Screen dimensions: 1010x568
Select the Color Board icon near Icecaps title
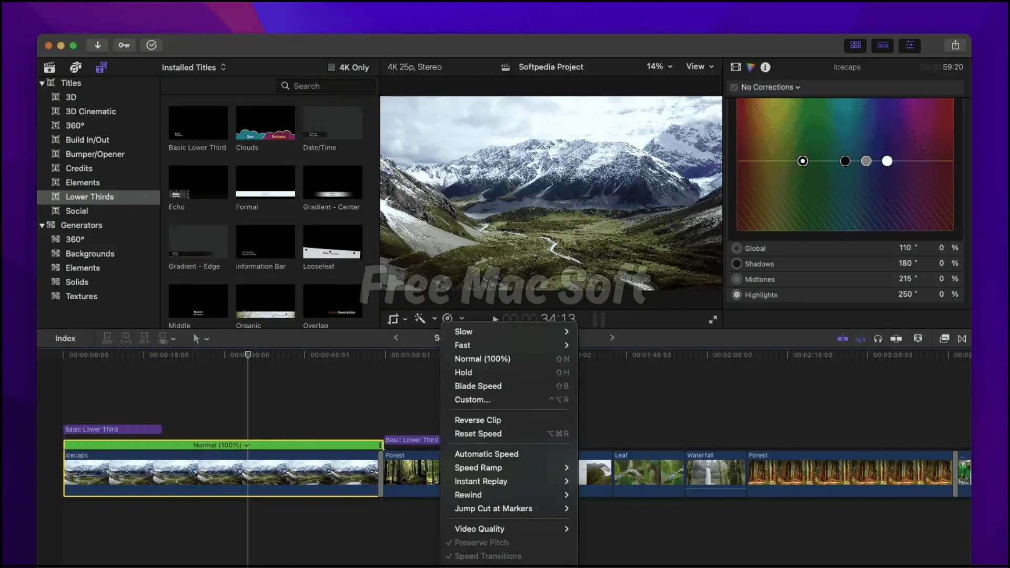(751, 67)
